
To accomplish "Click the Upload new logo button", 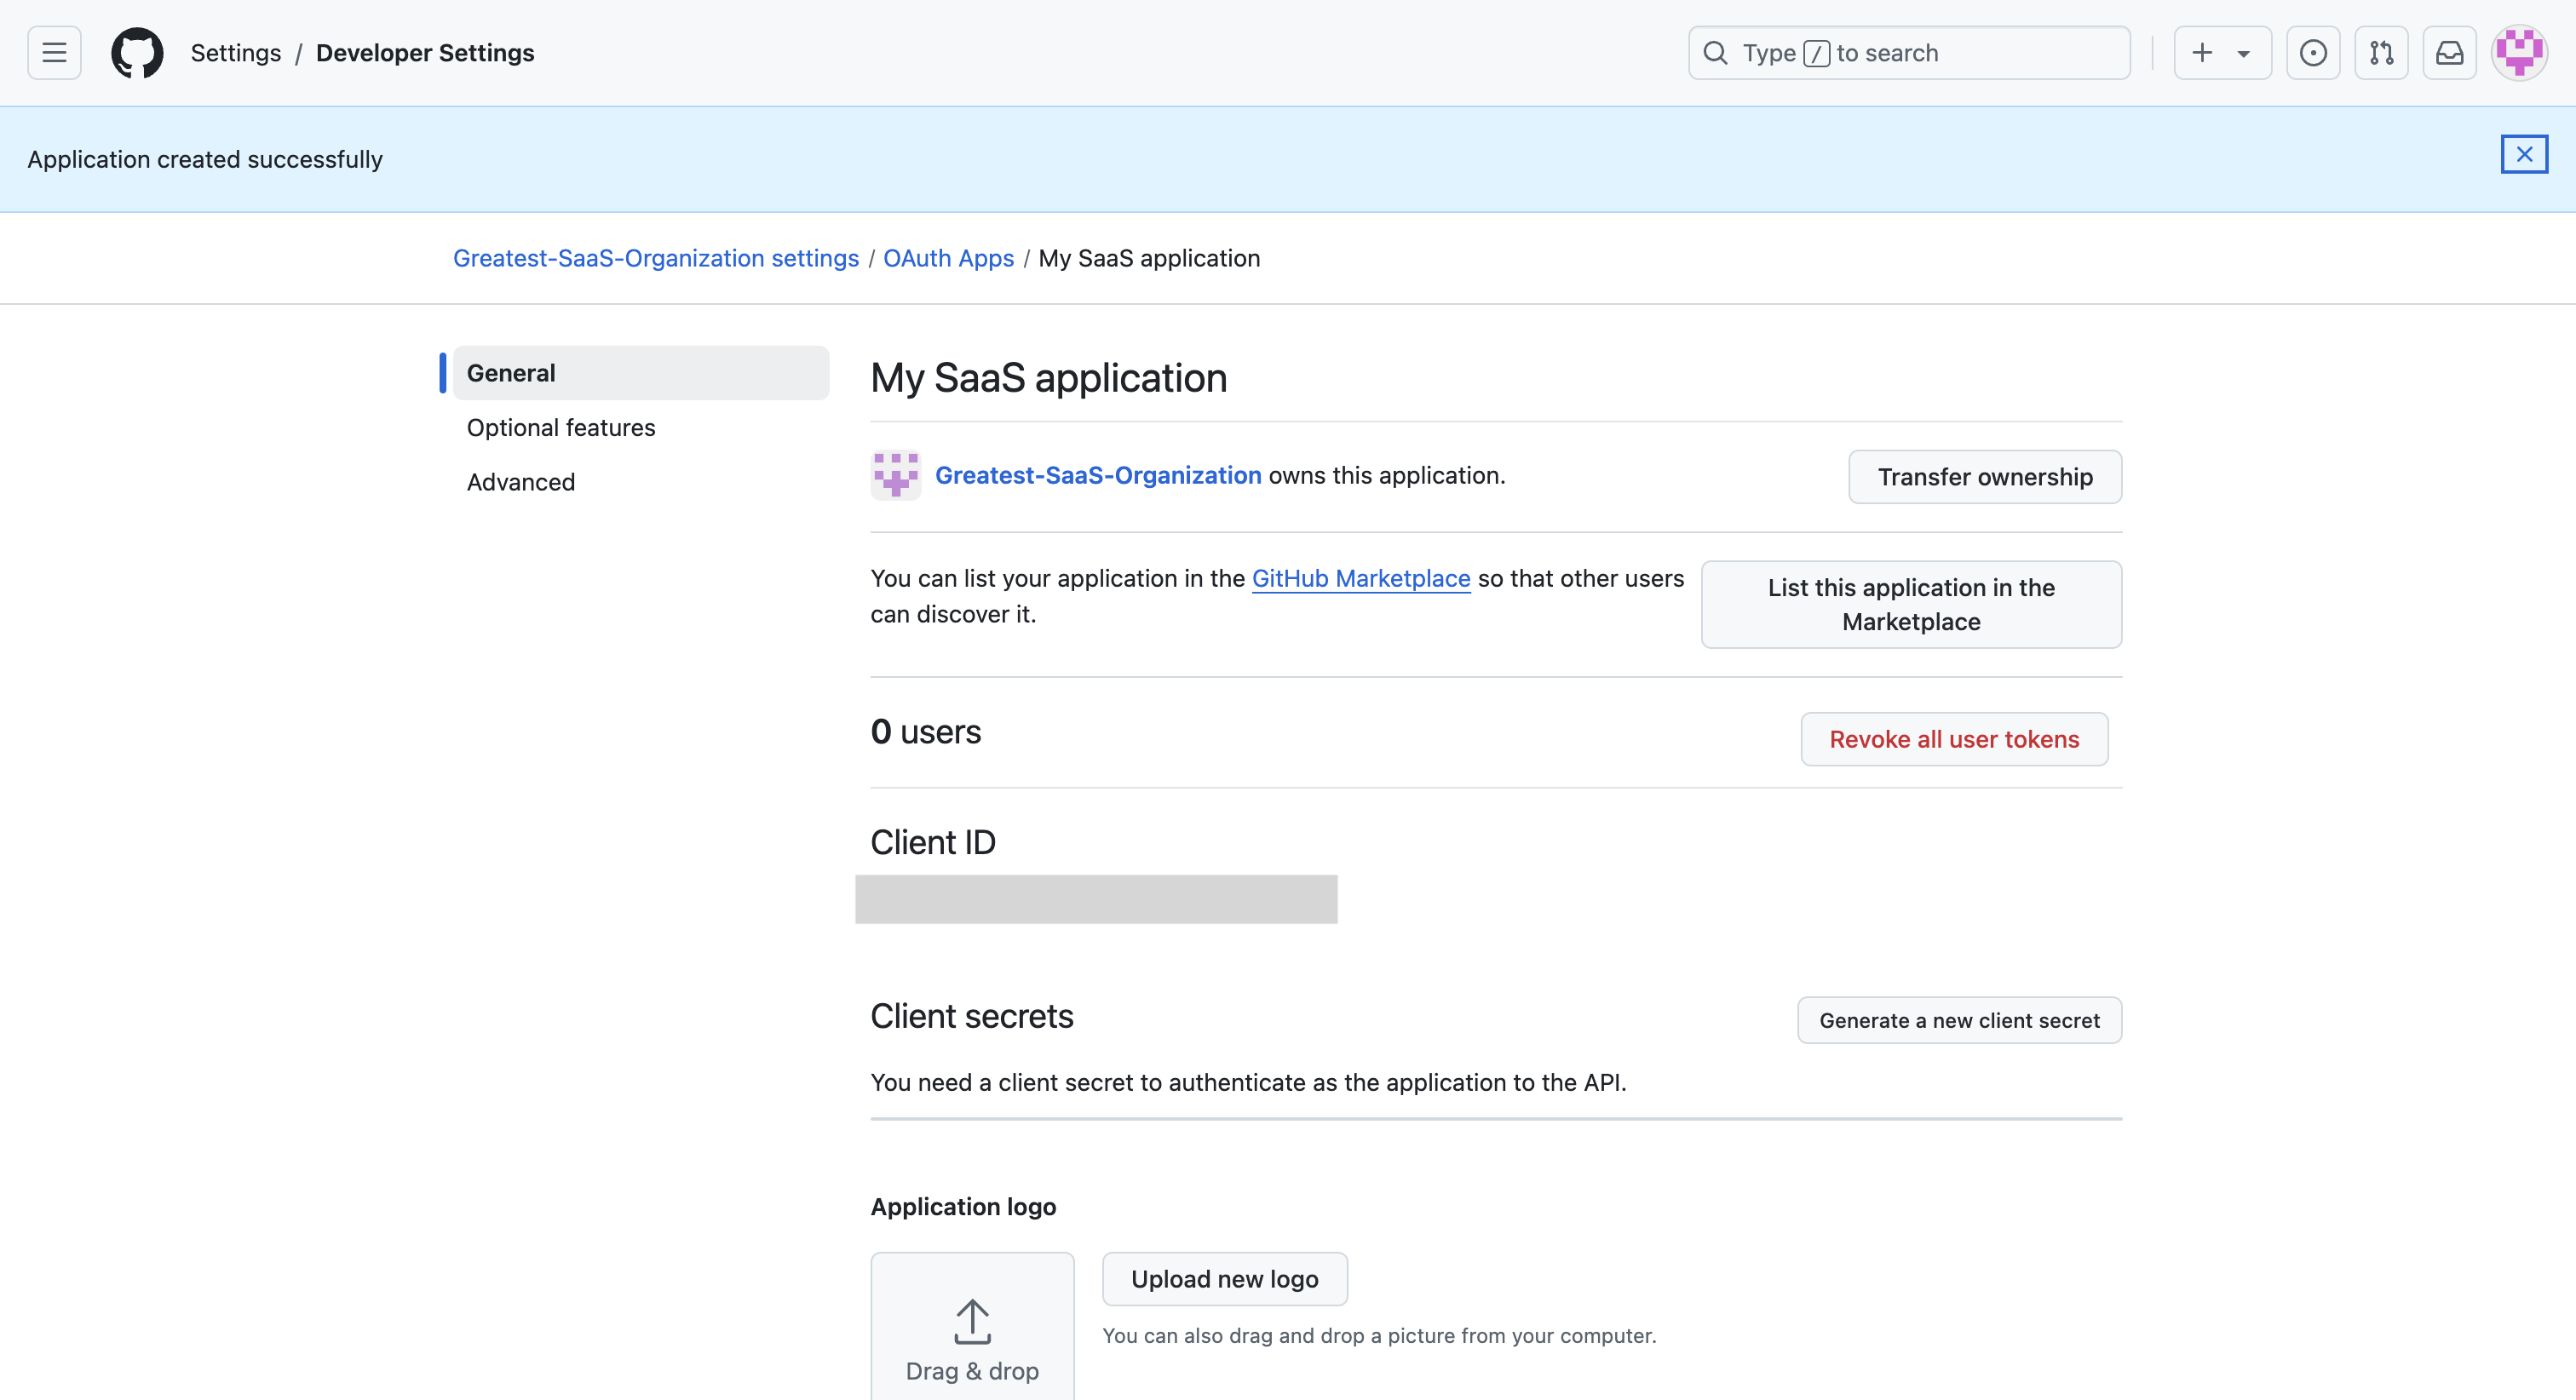I will point(1224,1279).
